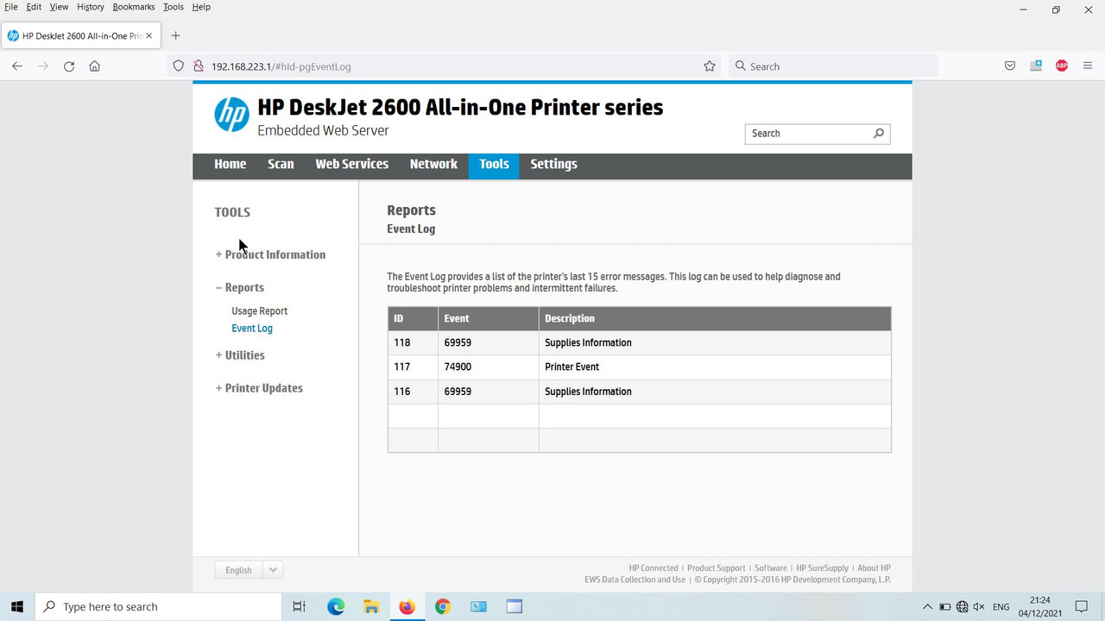Screen dimensions: 1105x621
Task: Reload the page with refresh icon
Action: coord(69,66)
